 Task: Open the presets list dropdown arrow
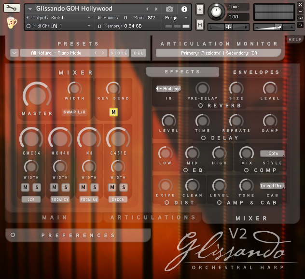click(x=14, y=53)
